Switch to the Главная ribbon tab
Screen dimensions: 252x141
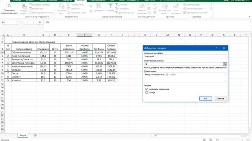click(17, 0)
